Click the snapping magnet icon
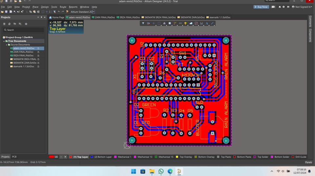This screenshot has width=315, height=176. tap(148, 23)
